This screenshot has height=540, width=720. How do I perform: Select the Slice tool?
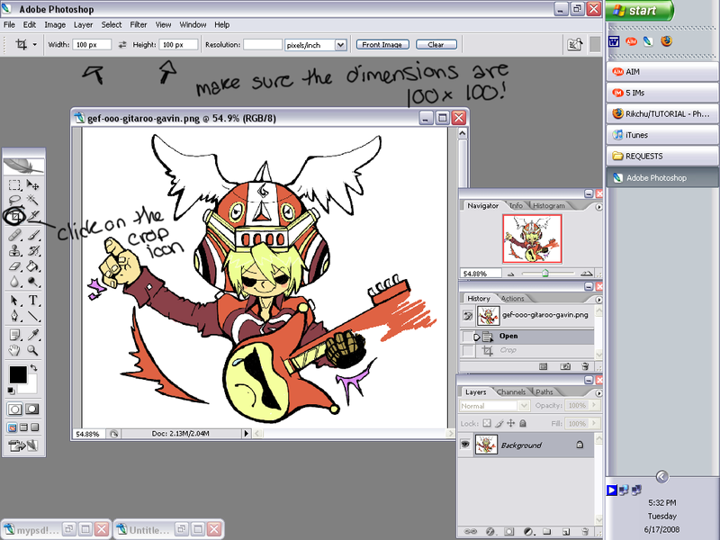point(32,215)
